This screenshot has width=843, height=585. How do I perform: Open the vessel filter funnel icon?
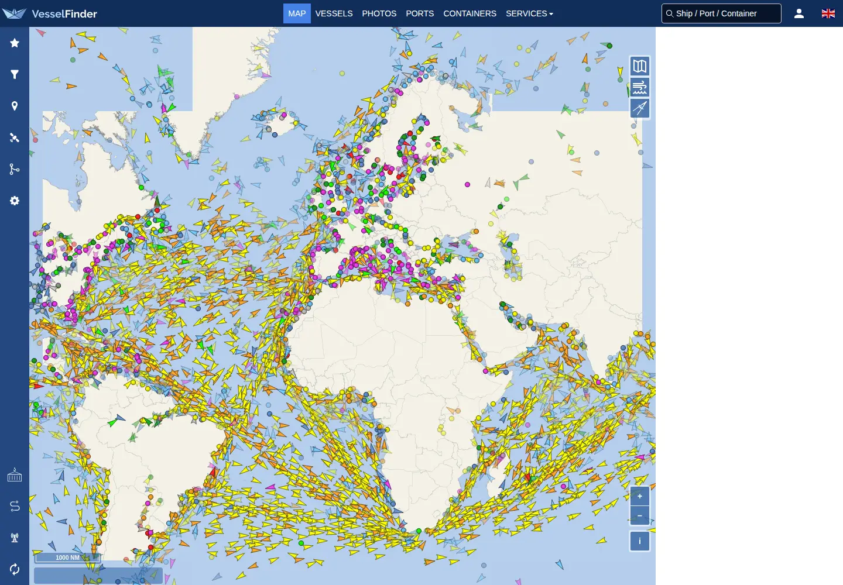pyautogui.click(x=15, y=74)
